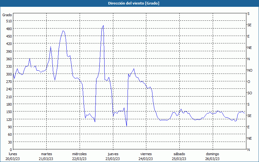
Task: Select the 23/03/23 date label
Action: click(113, 159)
